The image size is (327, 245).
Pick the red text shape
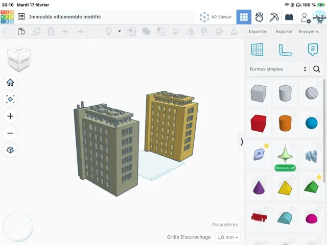point(259,218)
